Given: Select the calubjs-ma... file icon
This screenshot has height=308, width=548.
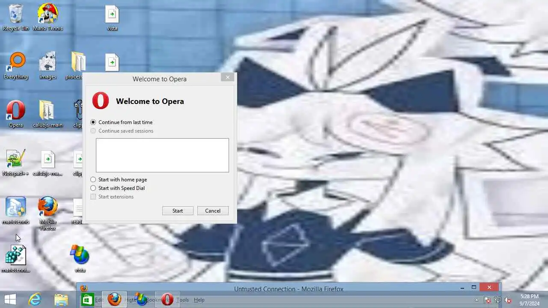Looking at the screenshot, I should (48, 163).
